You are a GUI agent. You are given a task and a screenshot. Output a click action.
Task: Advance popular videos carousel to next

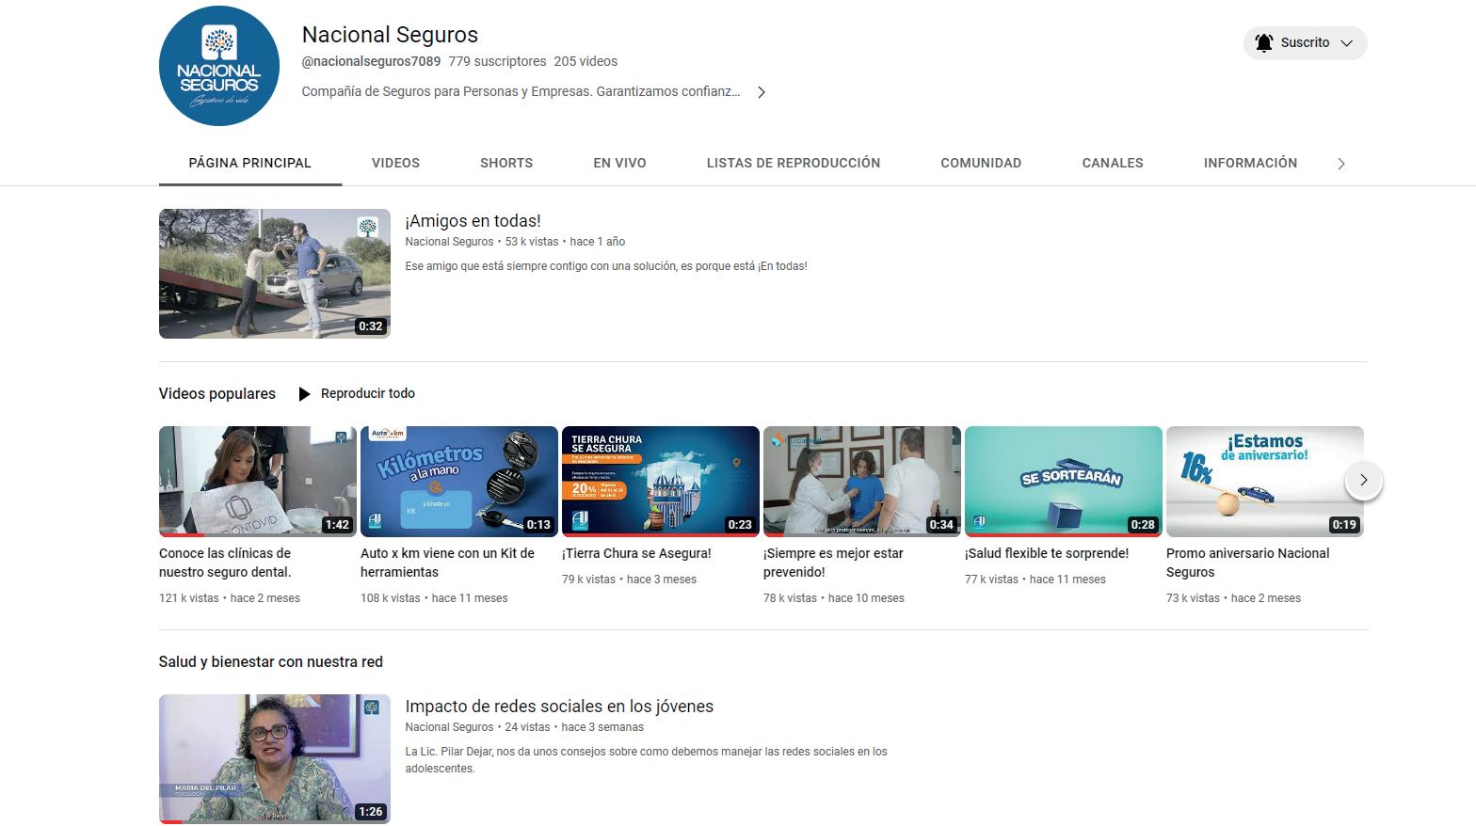[1363, 481]
